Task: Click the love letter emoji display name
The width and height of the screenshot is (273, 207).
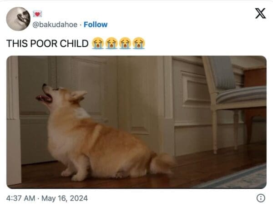Action: [x=37, y=14]
